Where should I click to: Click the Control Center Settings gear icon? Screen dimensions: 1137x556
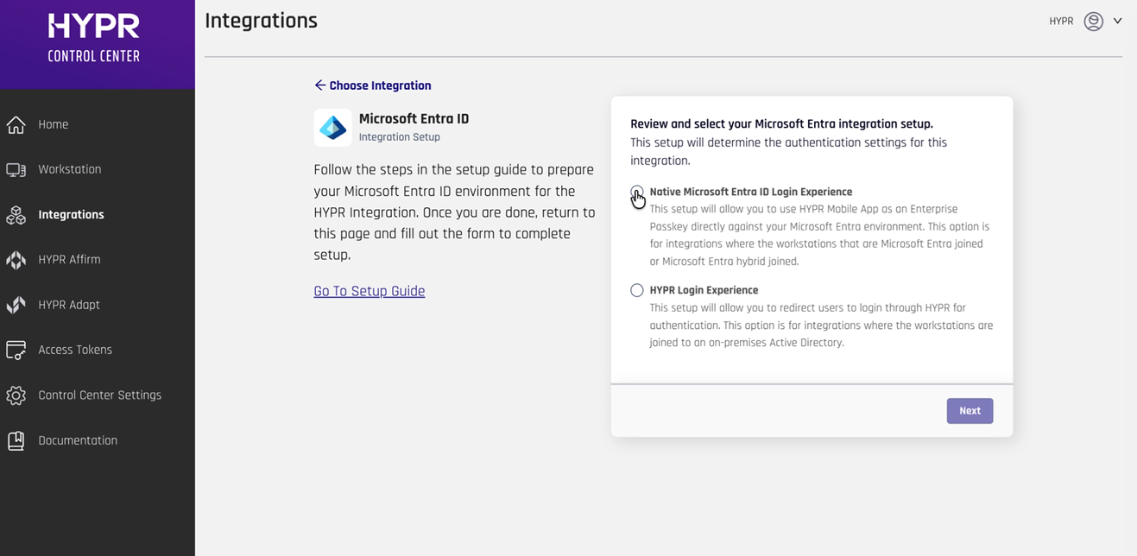click(x=16, y=395)
